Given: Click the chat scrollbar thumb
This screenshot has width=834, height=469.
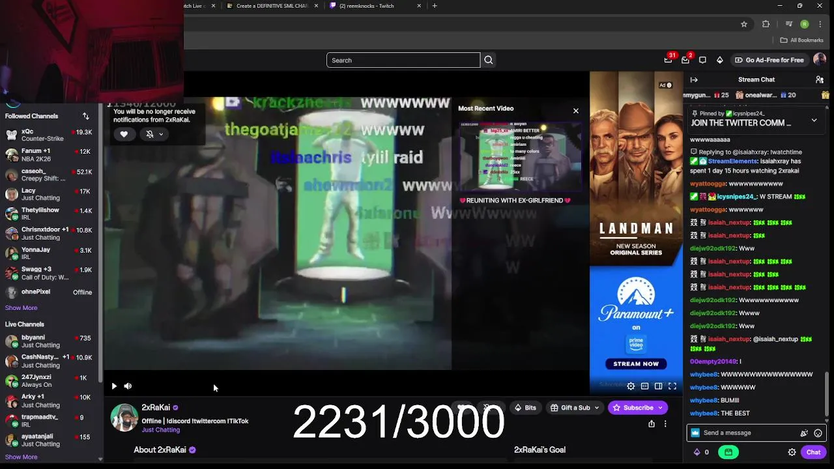Looking at the screenshot, I should pyautogui.click(x=827, y=395).
